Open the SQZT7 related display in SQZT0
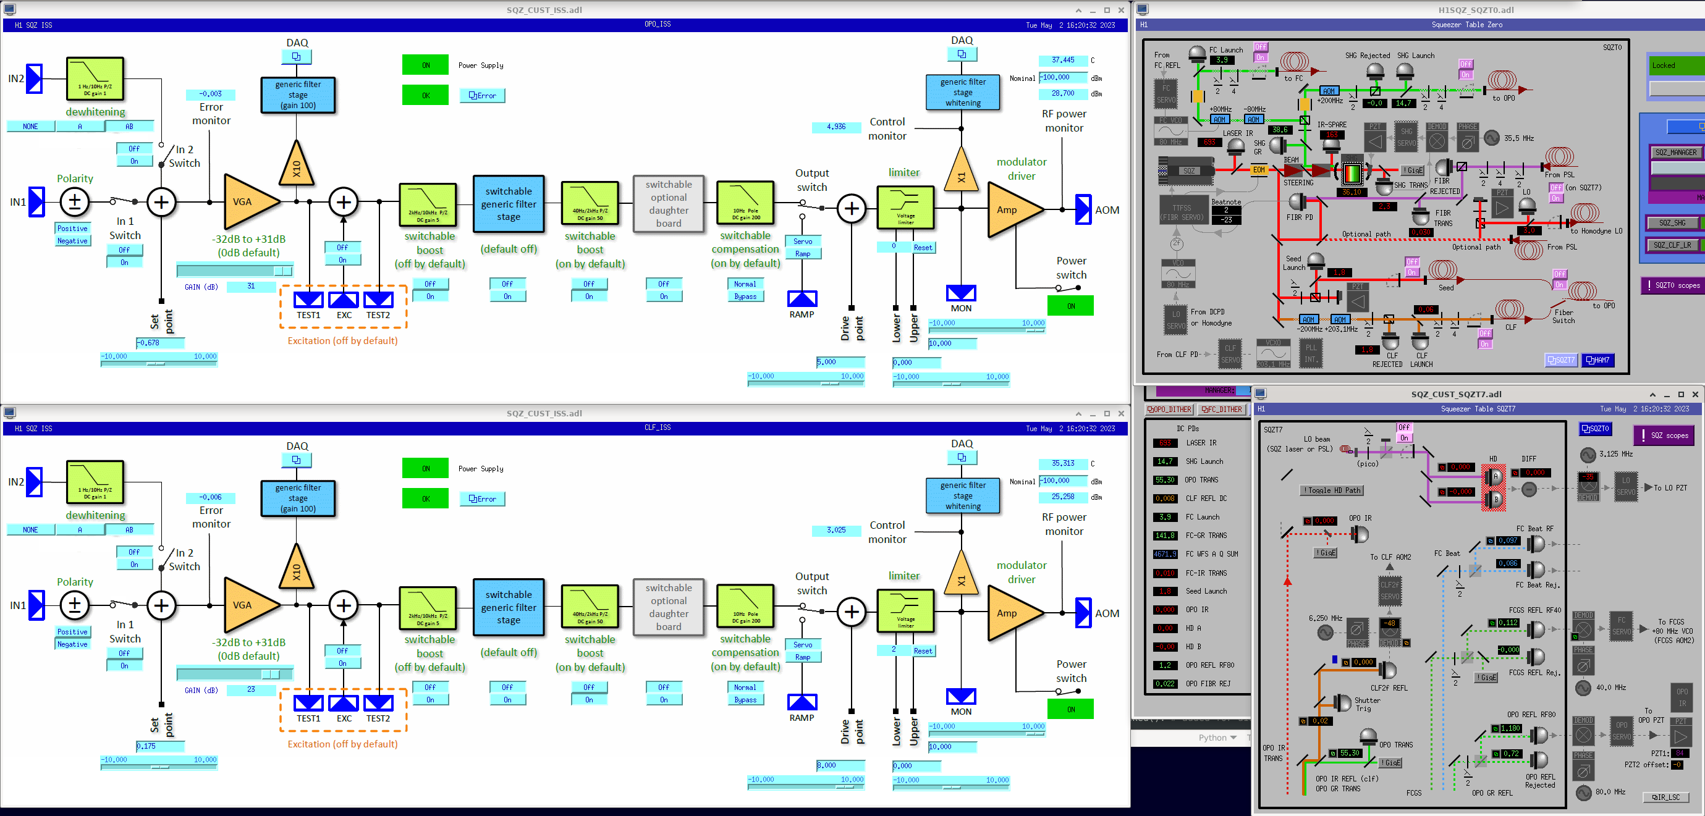This screenshot has width=1705, height=816. point(1561,360)
